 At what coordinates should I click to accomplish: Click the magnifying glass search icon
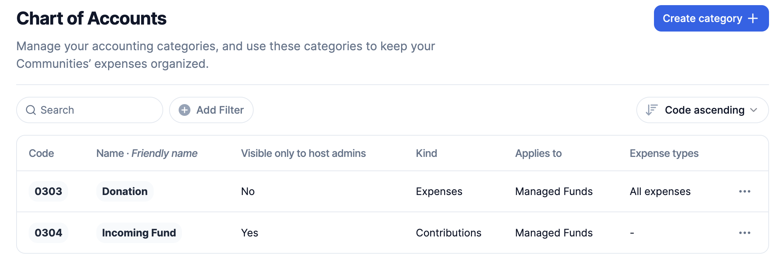click(x=31, y=110)
